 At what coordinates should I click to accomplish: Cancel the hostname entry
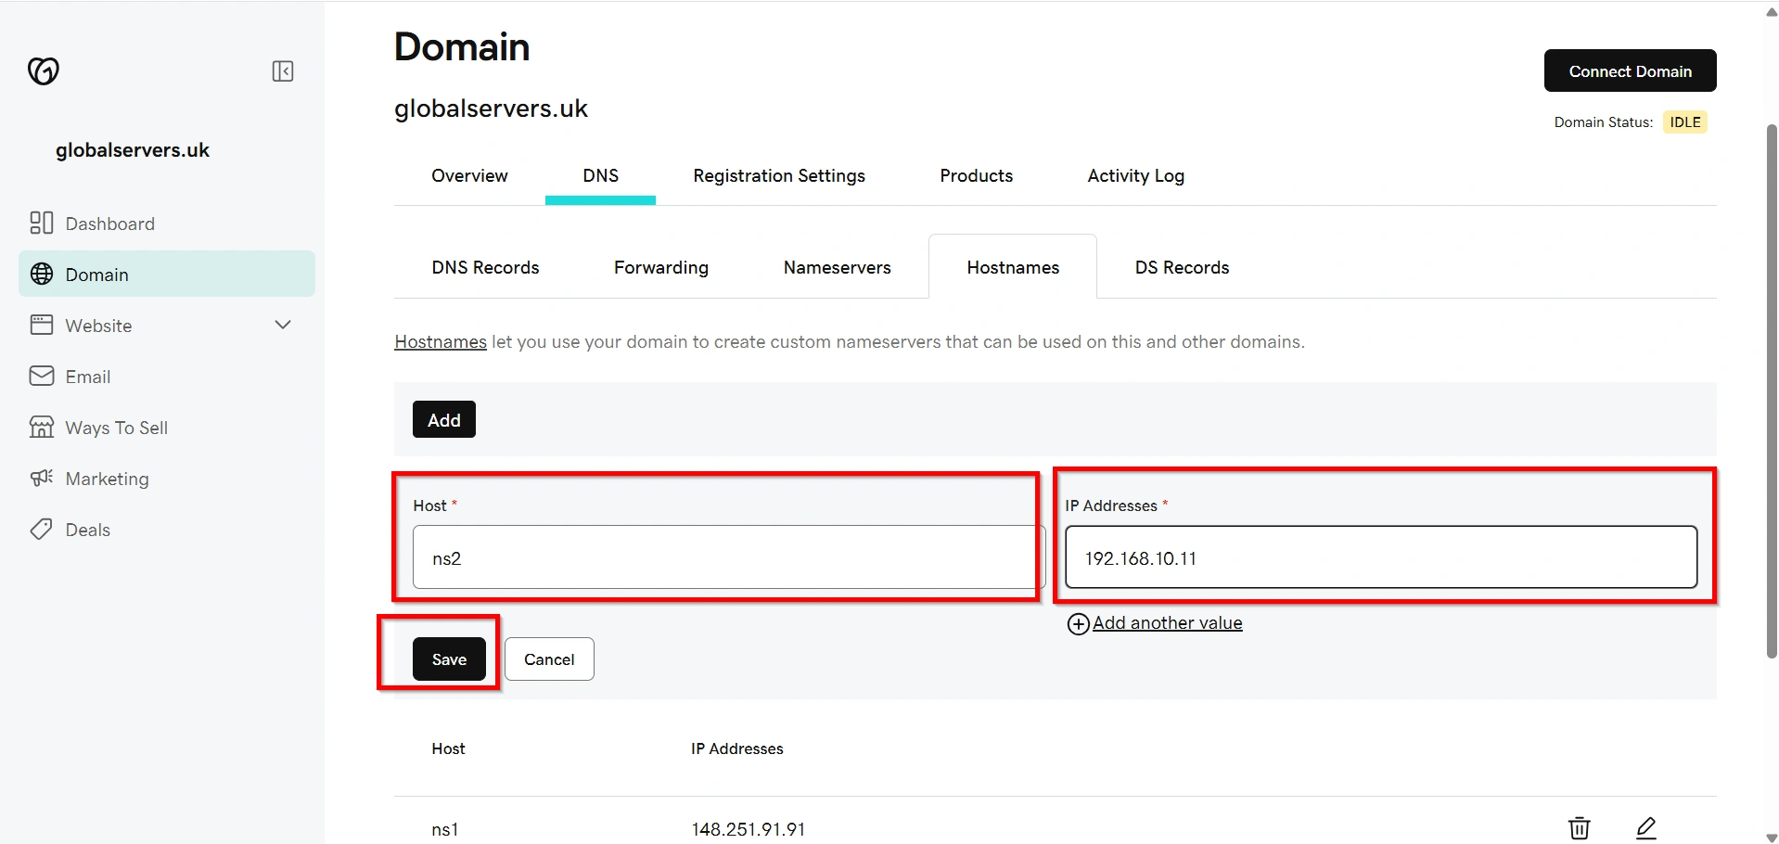point(549,659)
